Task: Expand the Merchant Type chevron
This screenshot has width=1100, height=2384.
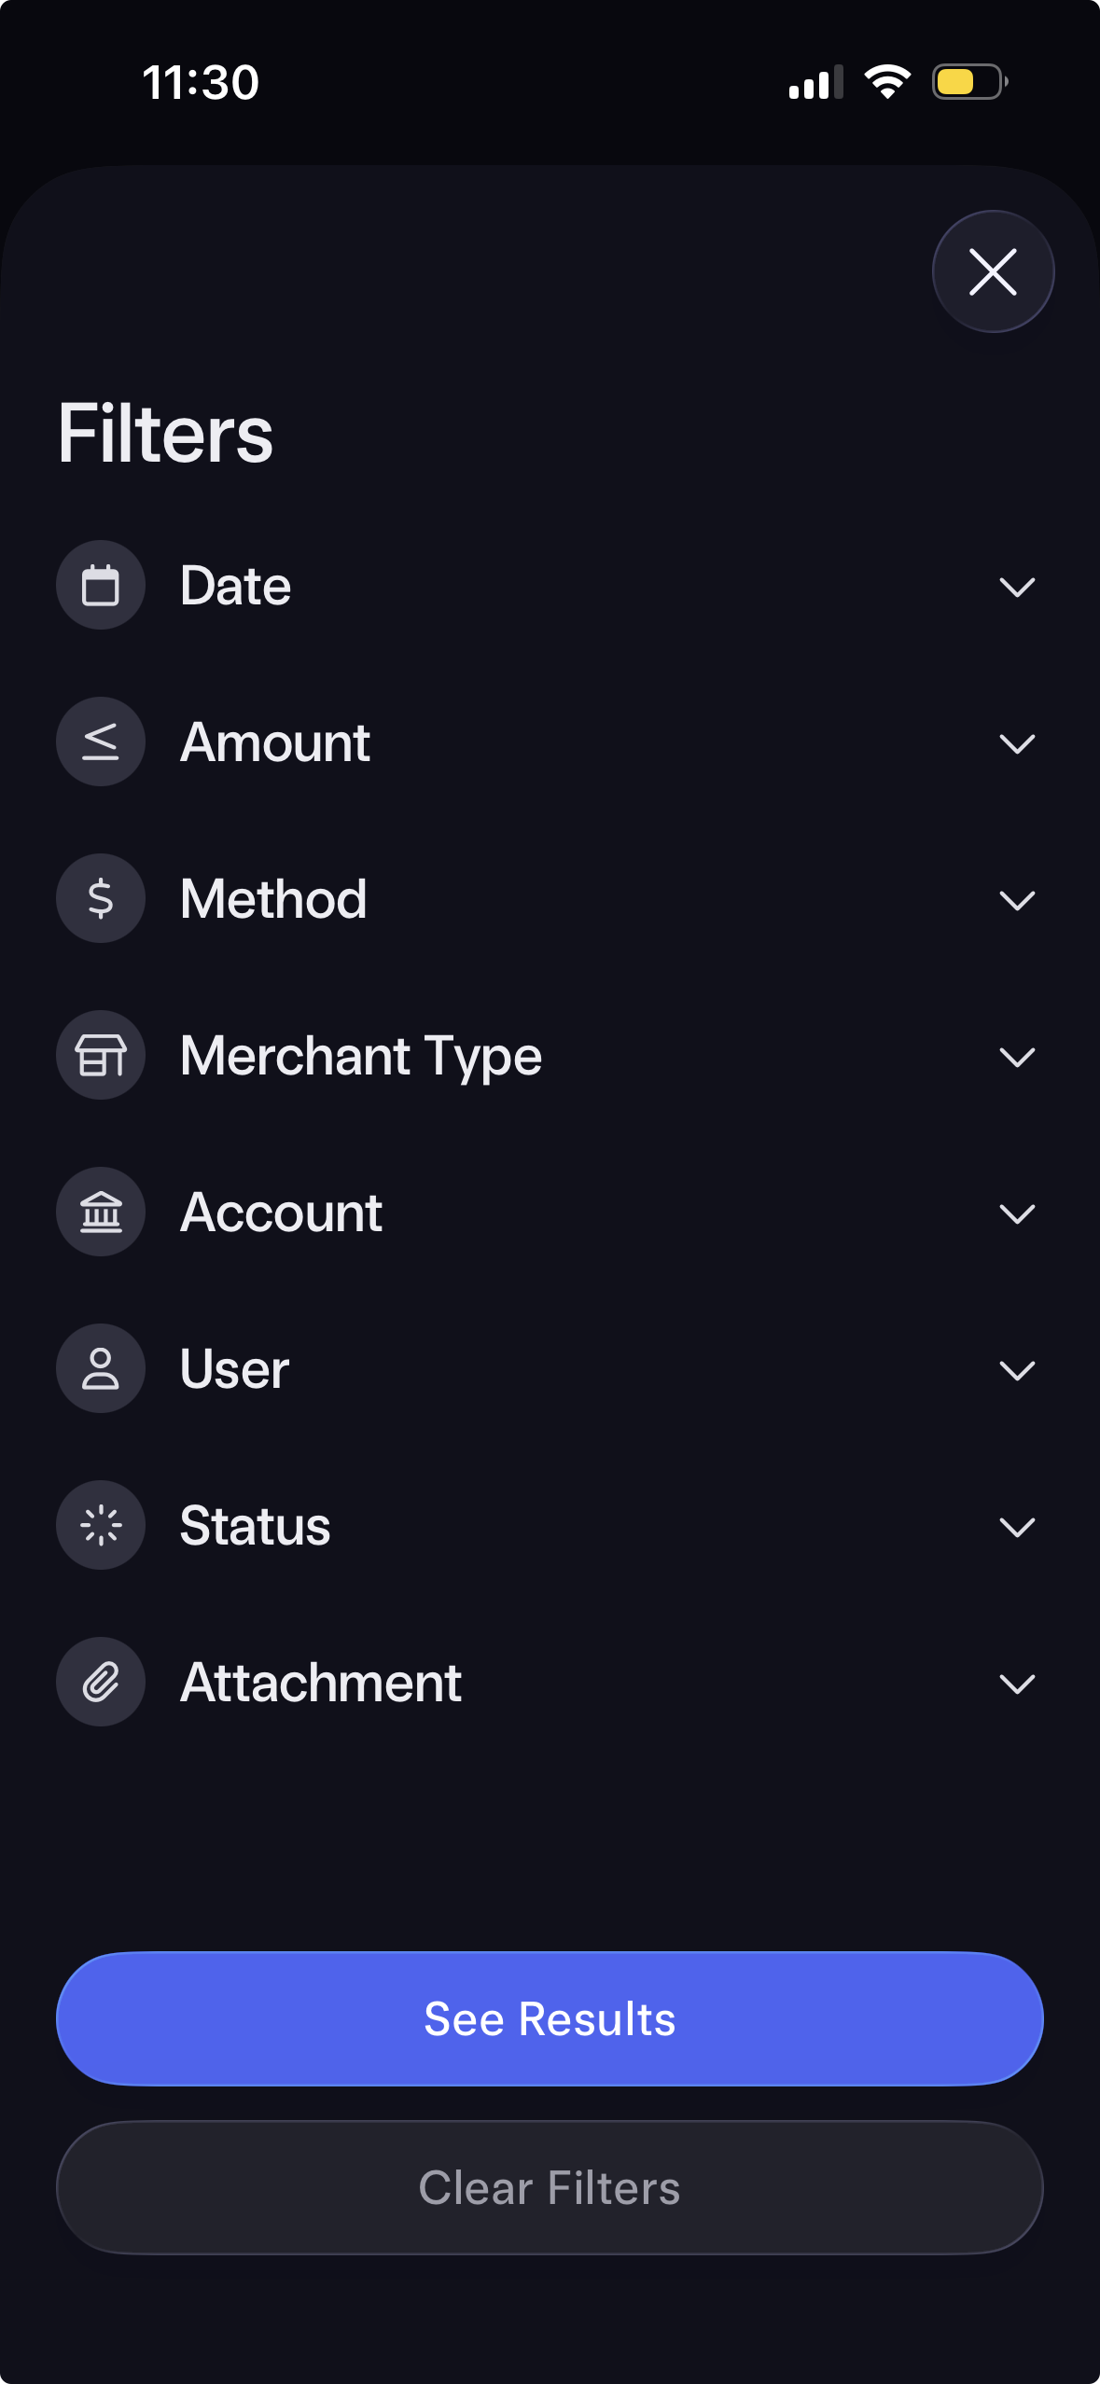Action: (x=1016, y=1057)
